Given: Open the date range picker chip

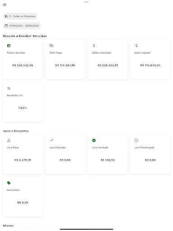Looking at the screenshot, I should click(x=22, y=26).
